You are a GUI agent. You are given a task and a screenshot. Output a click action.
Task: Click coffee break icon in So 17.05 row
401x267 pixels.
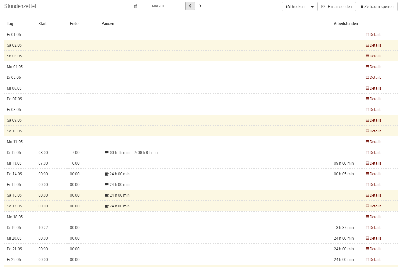pyautogui.click(x=107, y=206)
